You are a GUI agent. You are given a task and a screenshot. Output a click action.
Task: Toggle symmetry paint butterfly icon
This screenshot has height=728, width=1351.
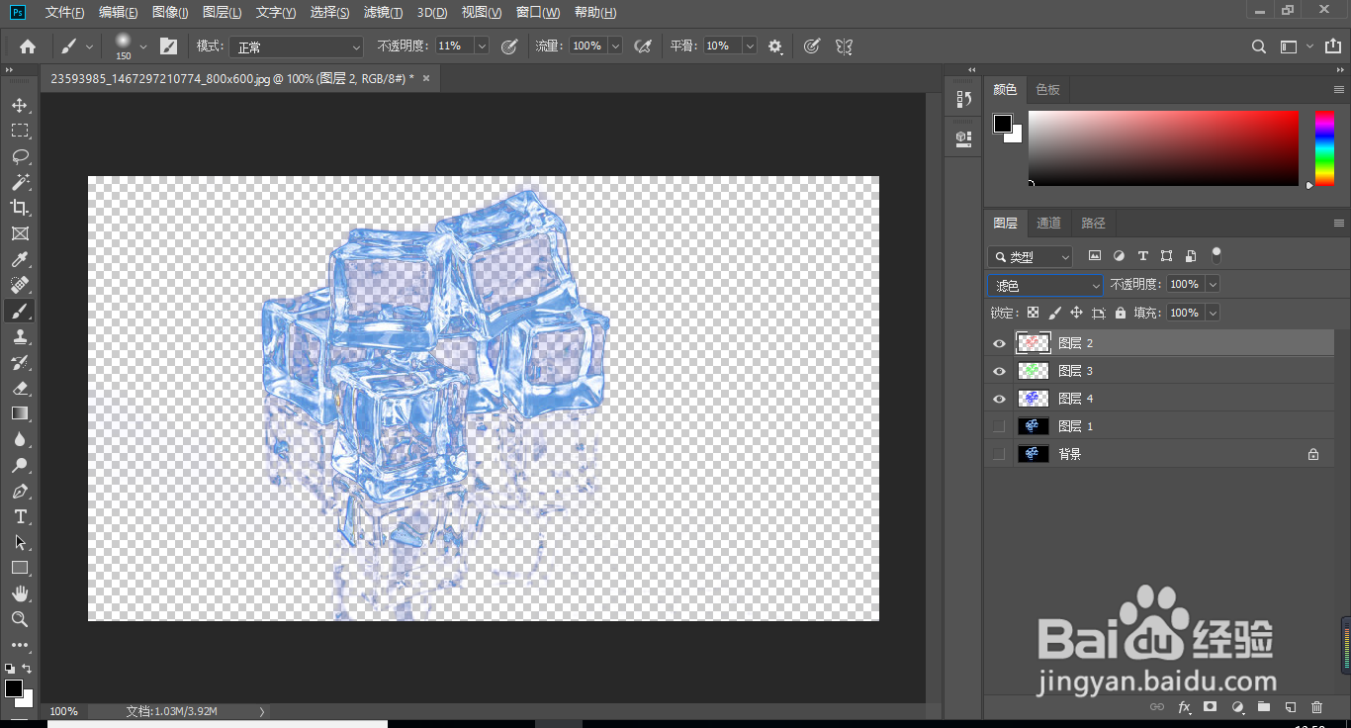coord(844,45)
